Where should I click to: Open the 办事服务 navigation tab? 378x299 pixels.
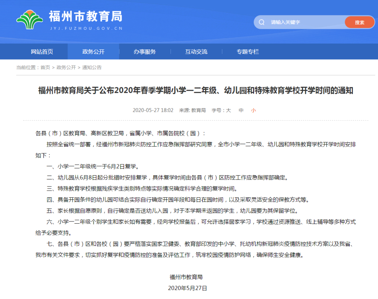(x=145, y=52)
